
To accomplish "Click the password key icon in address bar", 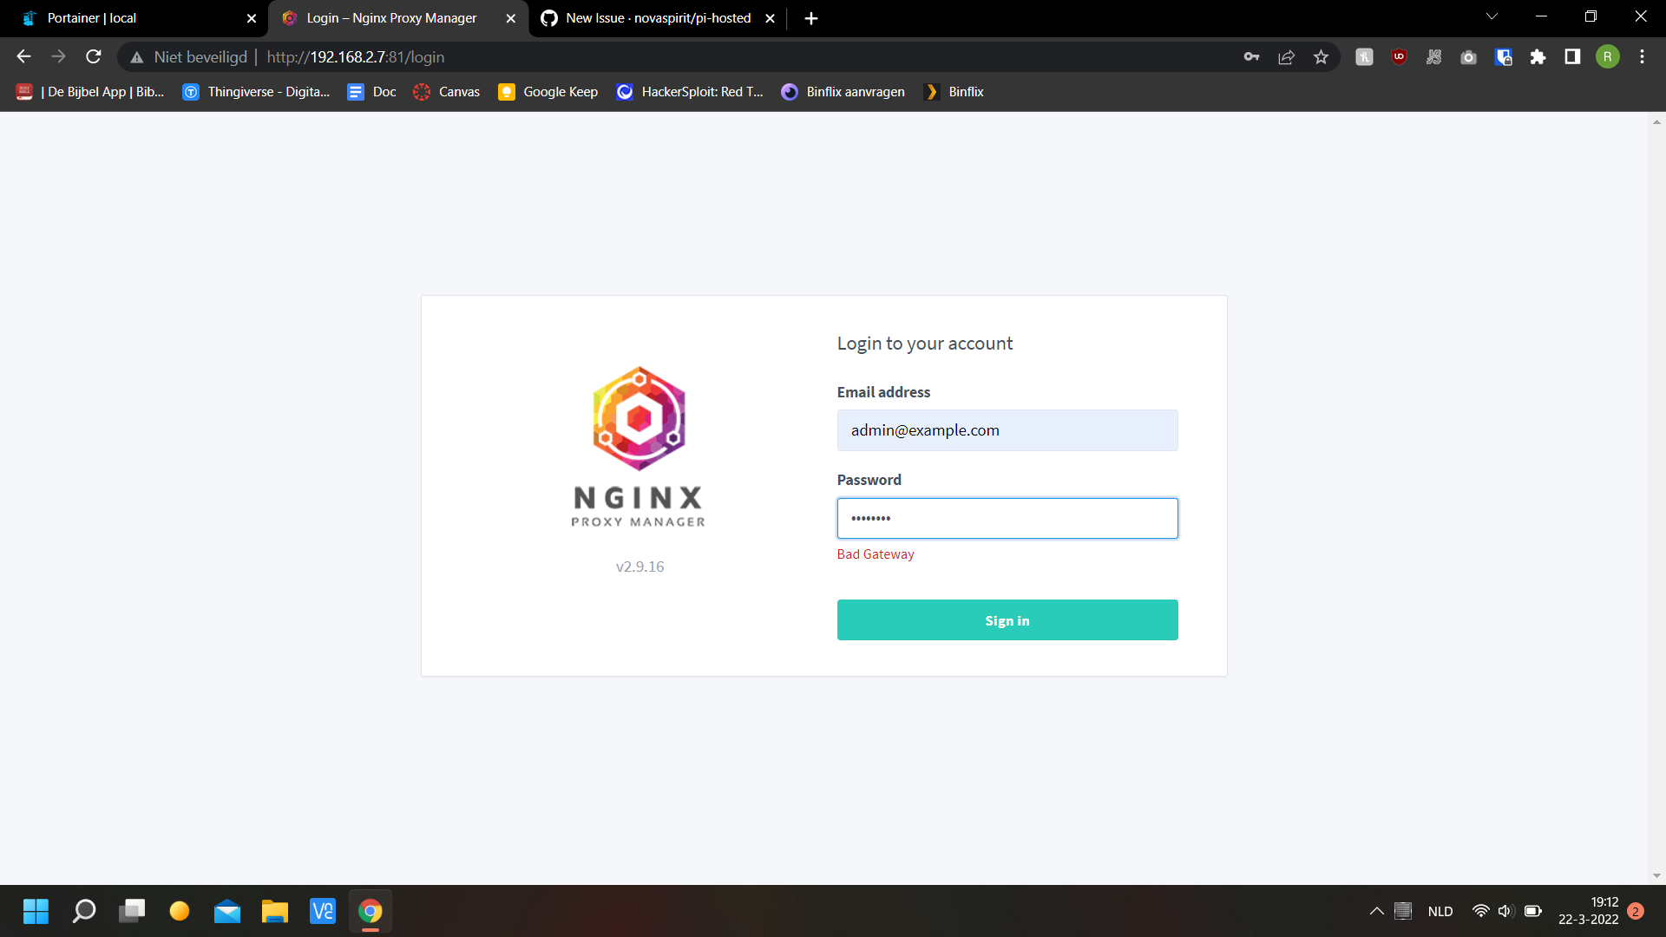I will [1251, 56].
